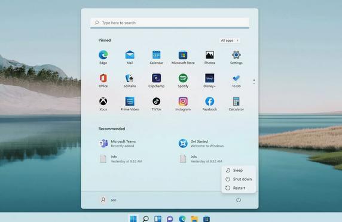
Task: Open the Settings gear app
Action: 236,57
